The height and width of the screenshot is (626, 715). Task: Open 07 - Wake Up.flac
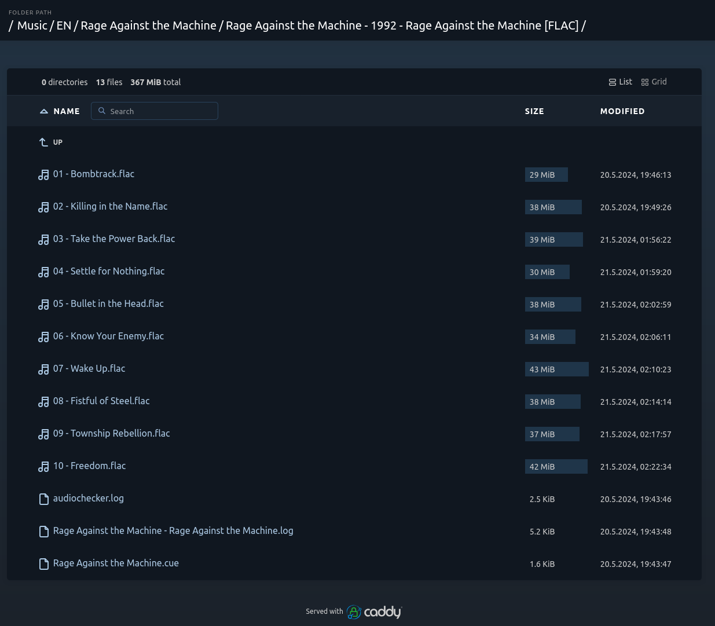89,368
